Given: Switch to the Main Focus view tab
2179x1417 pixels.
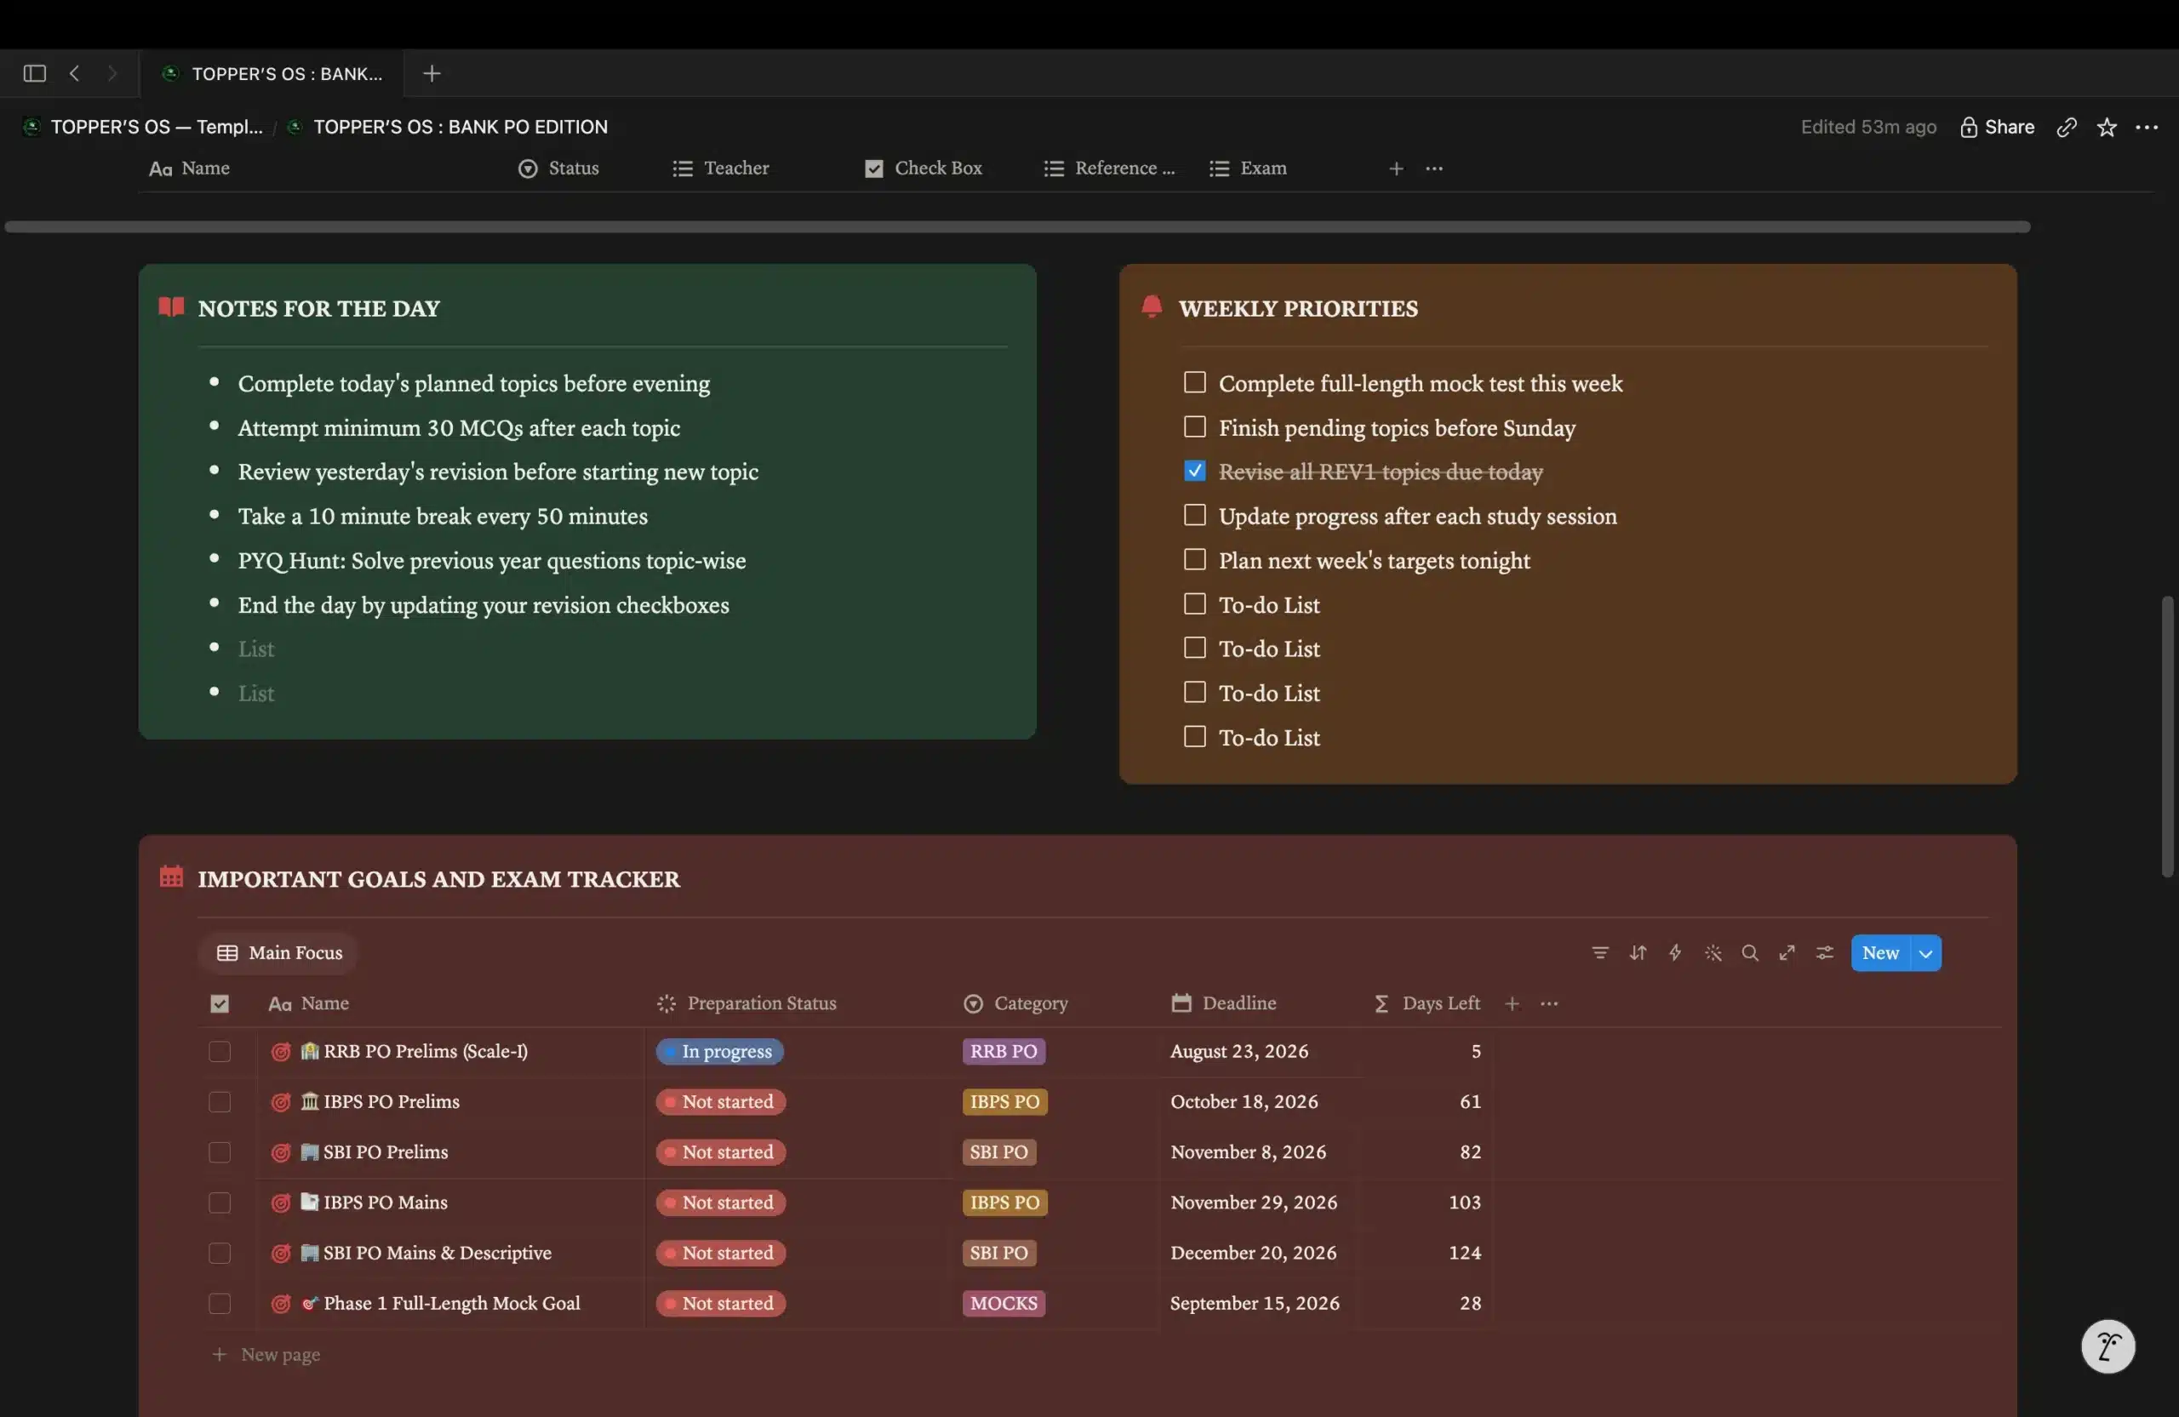Looking at the screenshot, I should [x=278, y=953].
